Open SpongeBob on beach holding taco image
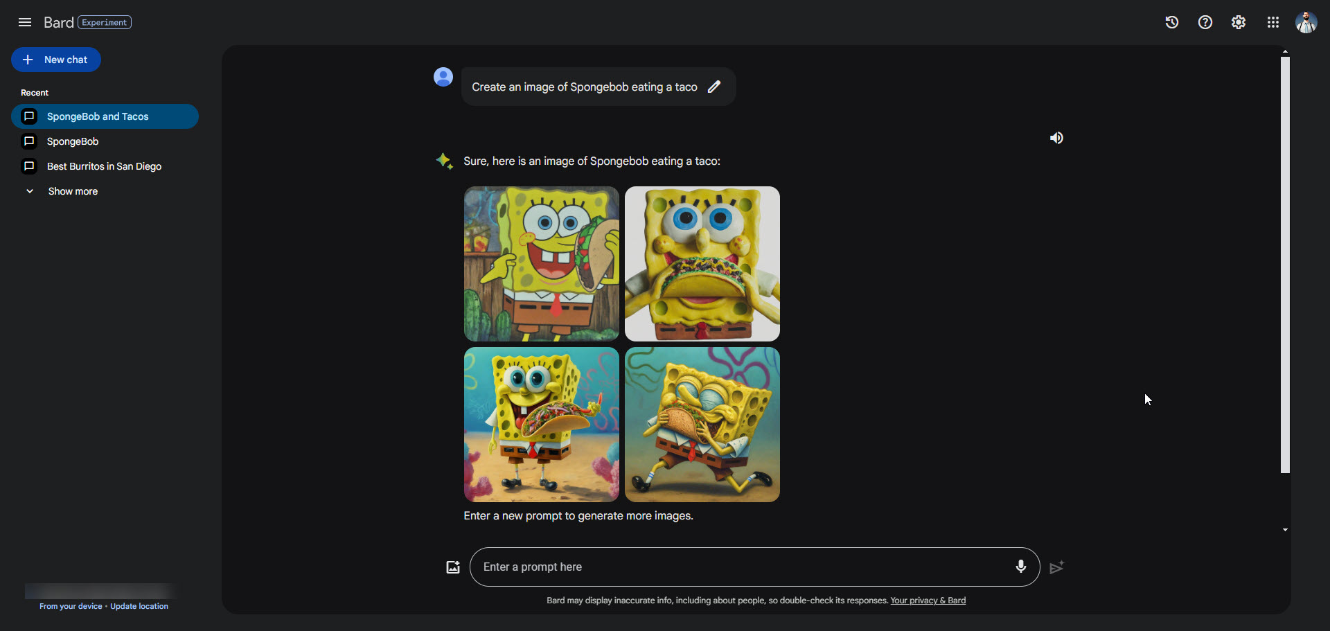The width and height of the screenshot is (1330, 631). tap(542, 425)
